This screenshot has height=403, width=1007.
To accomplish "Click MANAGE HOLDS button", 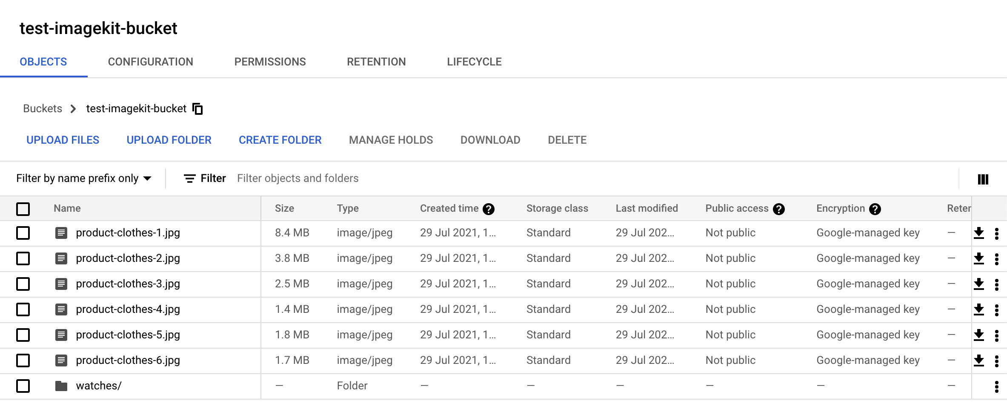I will tap(391, 140).
